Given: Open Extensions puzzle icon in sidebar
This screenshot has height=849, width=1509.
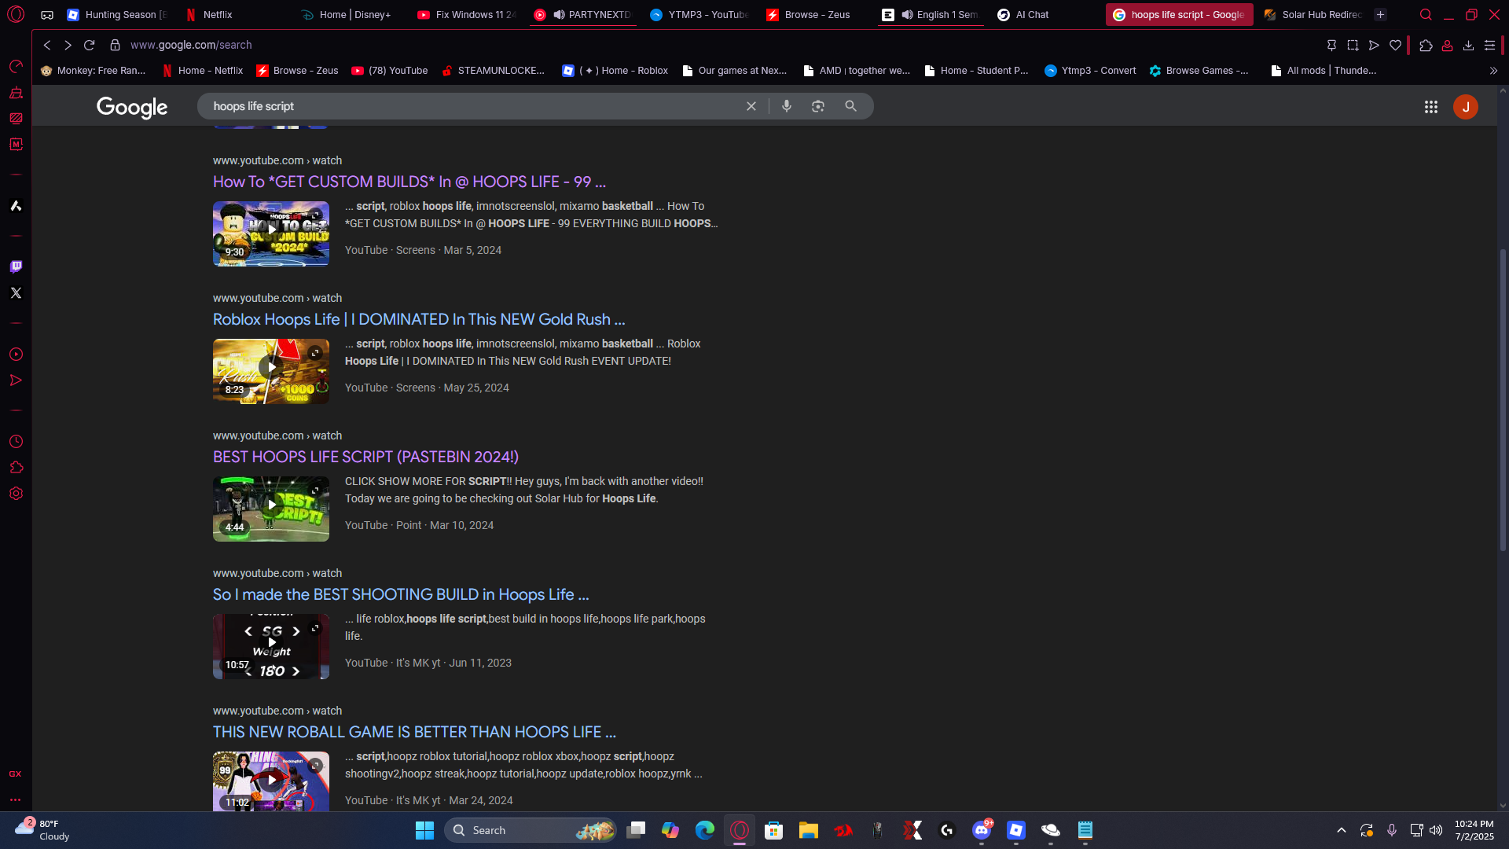Looking at the screenshot, I should pos(16,468).
